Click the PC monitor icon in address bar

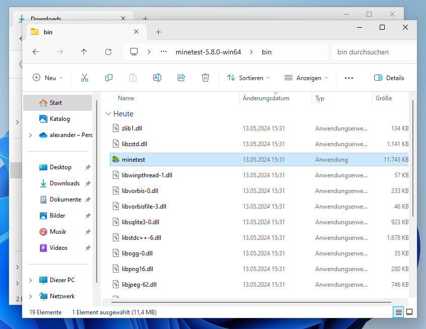pyautogui.click(x=134, y=52)
